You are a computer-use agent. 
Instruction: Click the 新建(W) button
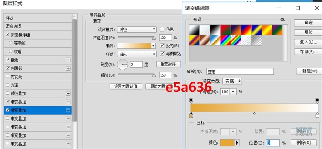(309, 71)
